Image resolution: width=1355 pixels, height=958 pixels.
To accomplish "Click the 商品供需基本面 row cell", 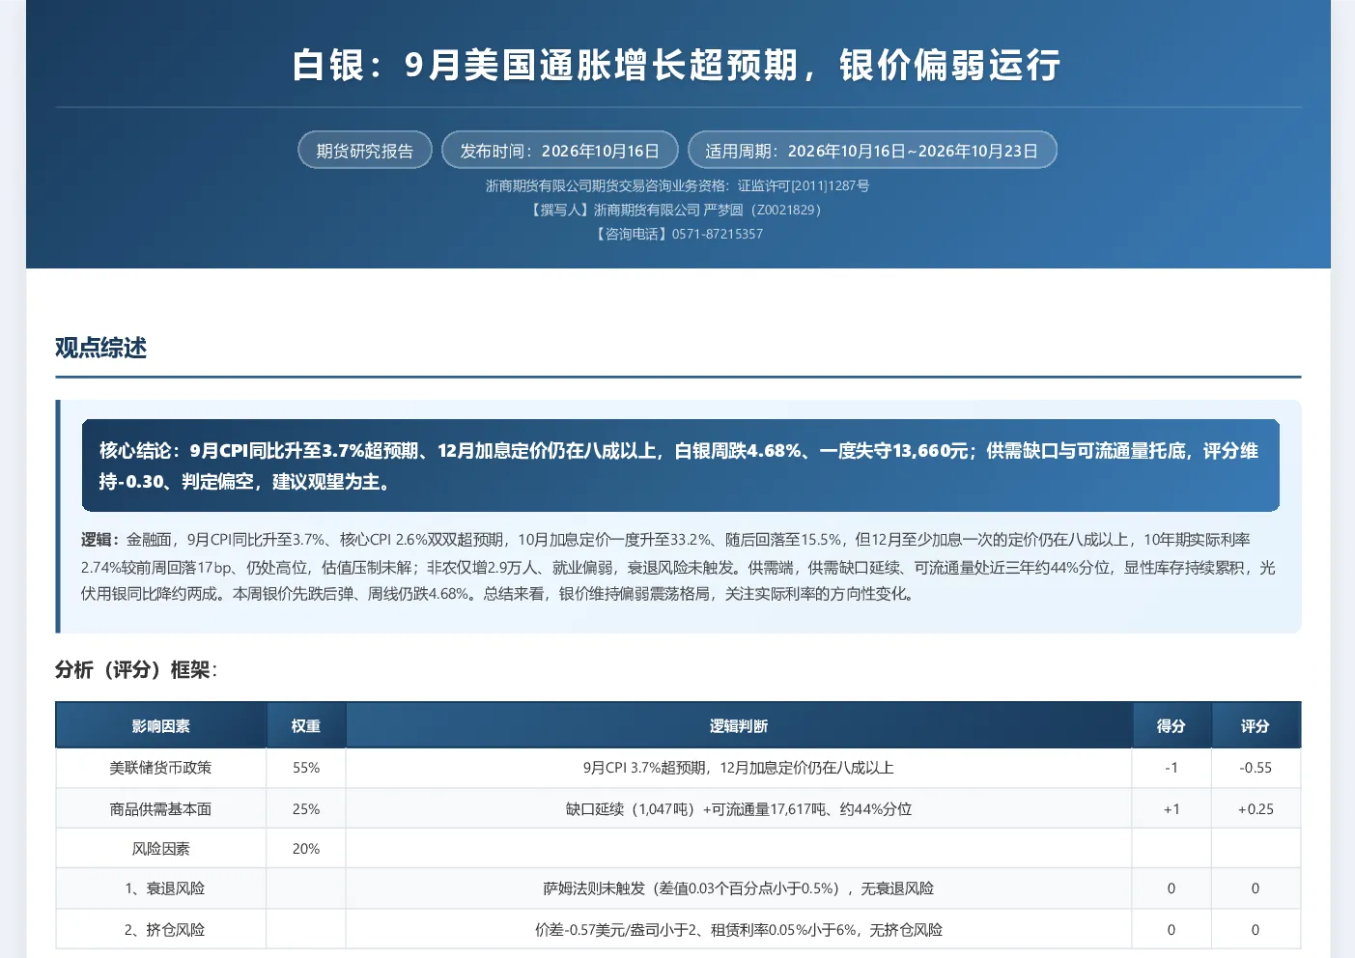I will tap(161, 809).
